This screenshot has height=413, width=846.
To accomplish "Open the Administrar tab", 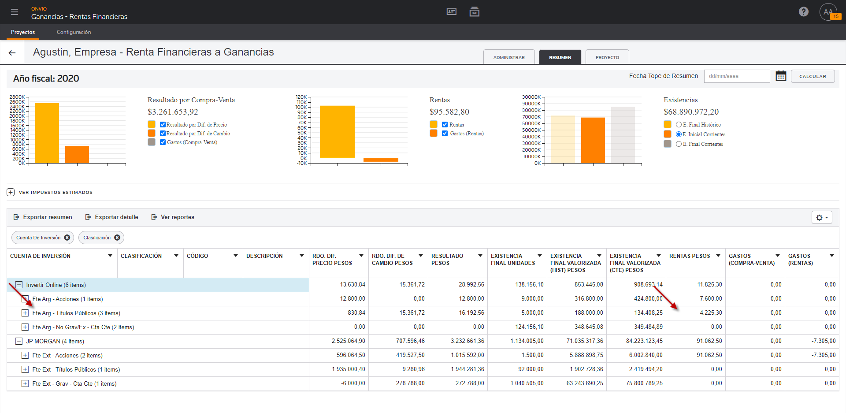I will pyautogui.click(x=509, y=57).
